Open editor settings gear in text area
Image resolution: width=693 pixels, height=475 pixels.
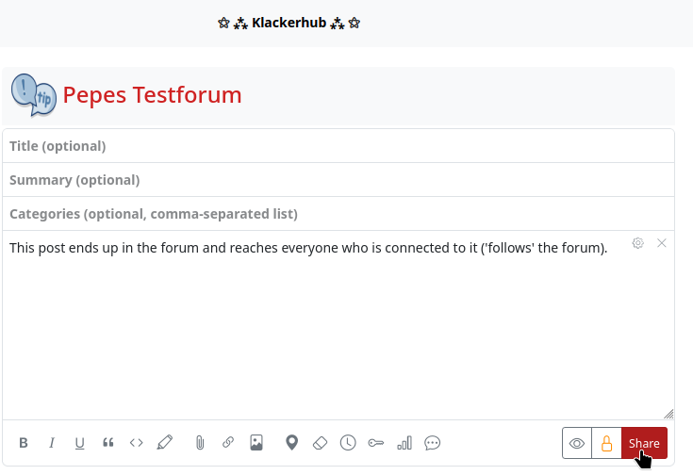pos(638,243)
